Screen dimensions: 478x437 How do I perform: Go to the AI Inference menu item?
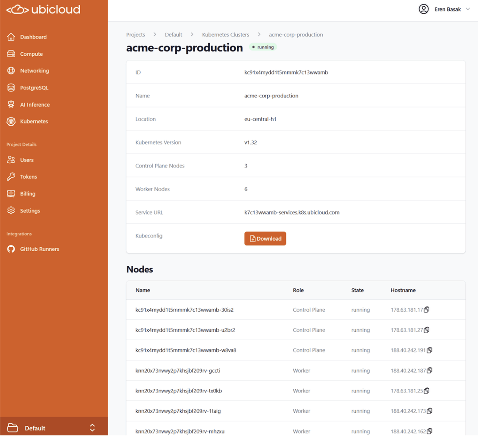pyautogui.click(x=35, y=104)
